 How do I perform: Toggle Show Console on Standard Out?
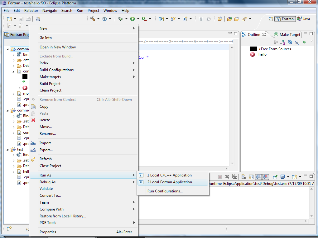coord(258,177)
